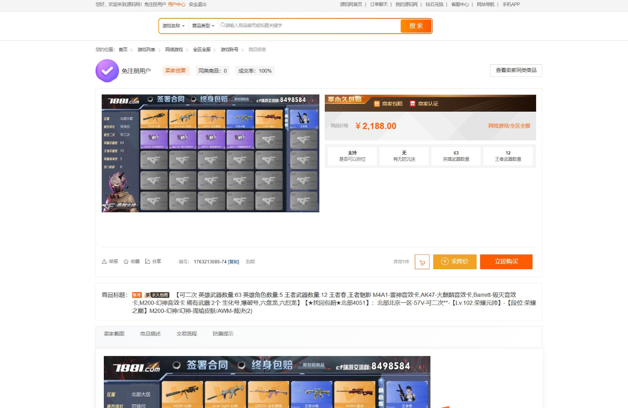Switch to the 交易流程 tab
The image size is (628, 408).
click(x=187, y=334)
